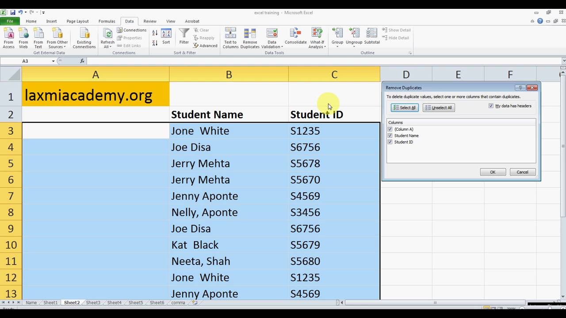Image resolution: width=566 pixels, height=318 pixels.
Task: Sort A to Z ascending
Action: pyautogui.click(x=155, y=33)
